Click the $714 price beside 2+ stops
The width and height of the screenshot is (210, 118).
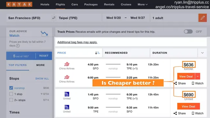click(x=46, y=100)
